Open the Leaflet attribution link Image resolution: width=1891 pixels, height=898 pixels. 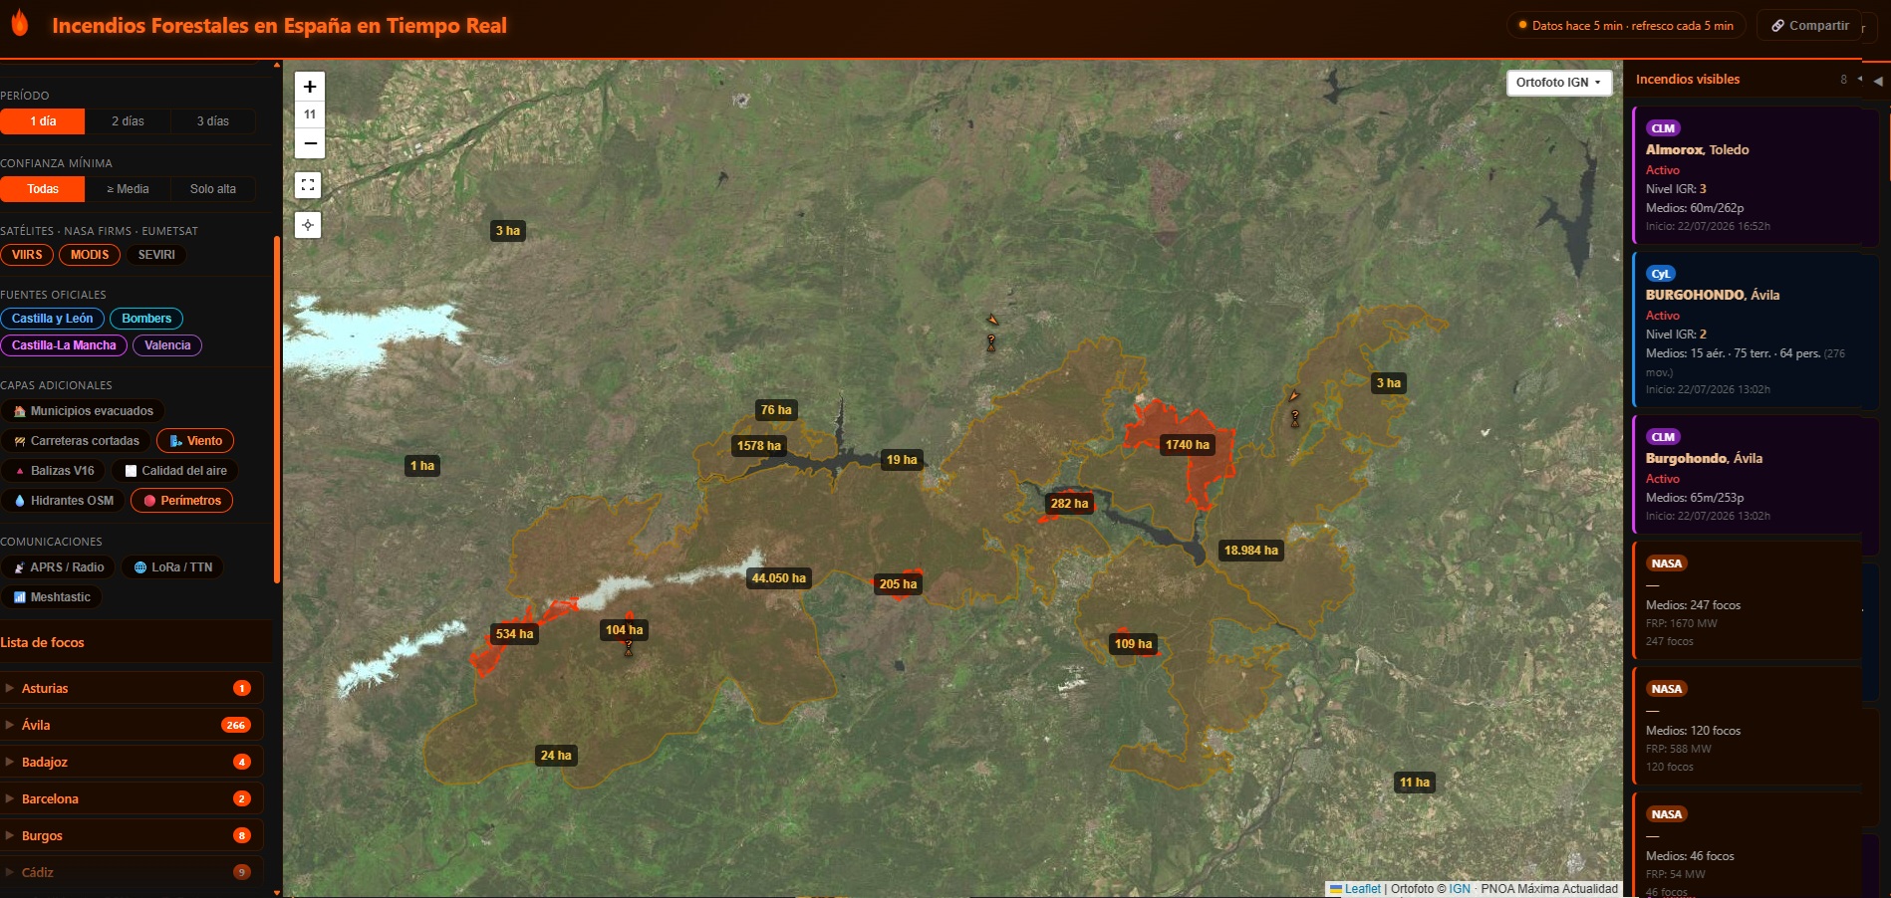[x=1362, y=889]
